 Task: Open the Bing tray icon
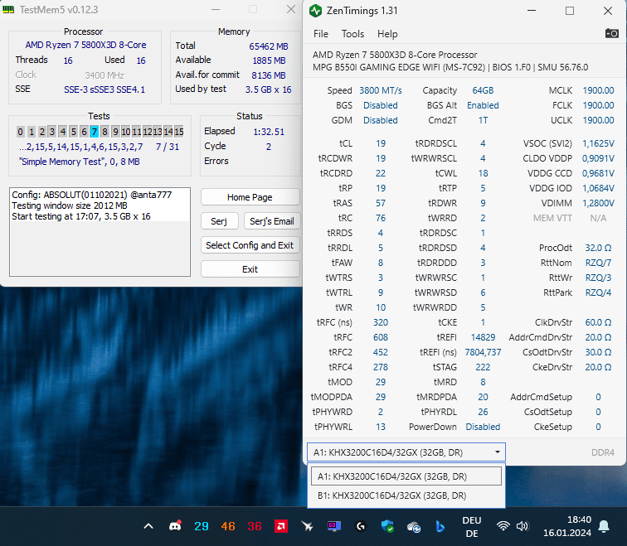click(440, 526)
